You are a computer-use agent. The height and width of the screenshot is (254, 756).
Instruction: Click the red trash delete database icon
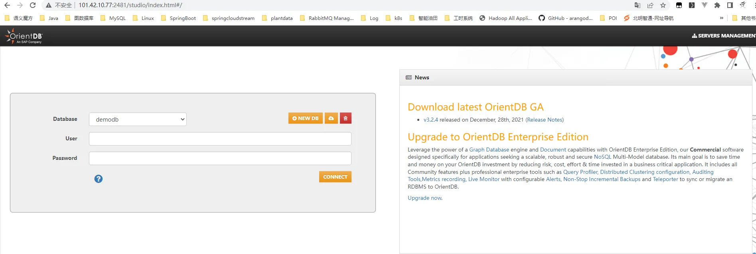point(345,118)
